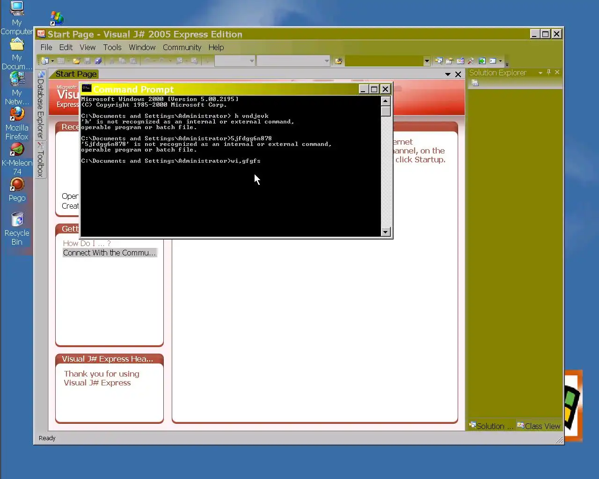599x479 pixels.
Task: Open the Help menu
Action: click(x=216, y=47)
